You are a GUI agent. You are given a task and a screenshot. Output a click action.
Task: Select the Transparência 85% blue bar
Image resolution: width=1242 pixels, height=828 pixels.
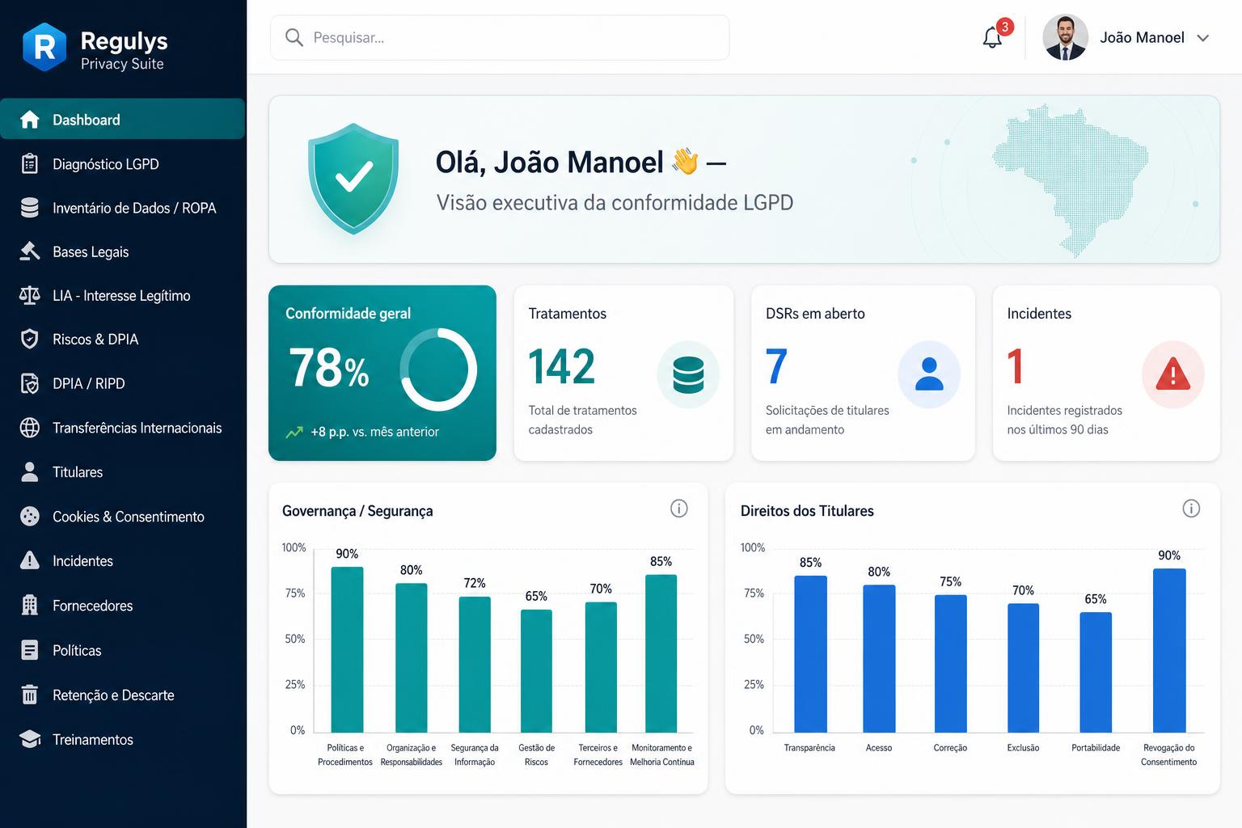coord(810,654)
